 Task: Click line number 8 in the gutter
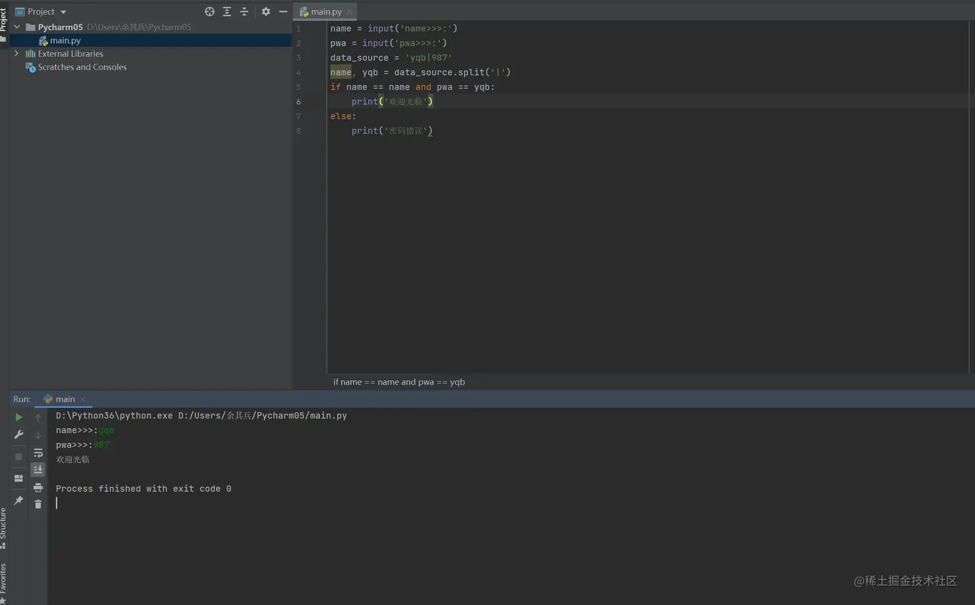click(x=299, y=131)
